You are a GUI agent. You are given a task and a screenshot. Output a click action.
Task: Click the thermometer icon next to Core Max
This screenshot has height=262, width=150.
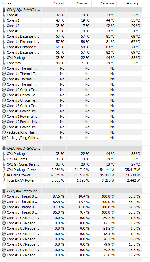click(4, 63)
